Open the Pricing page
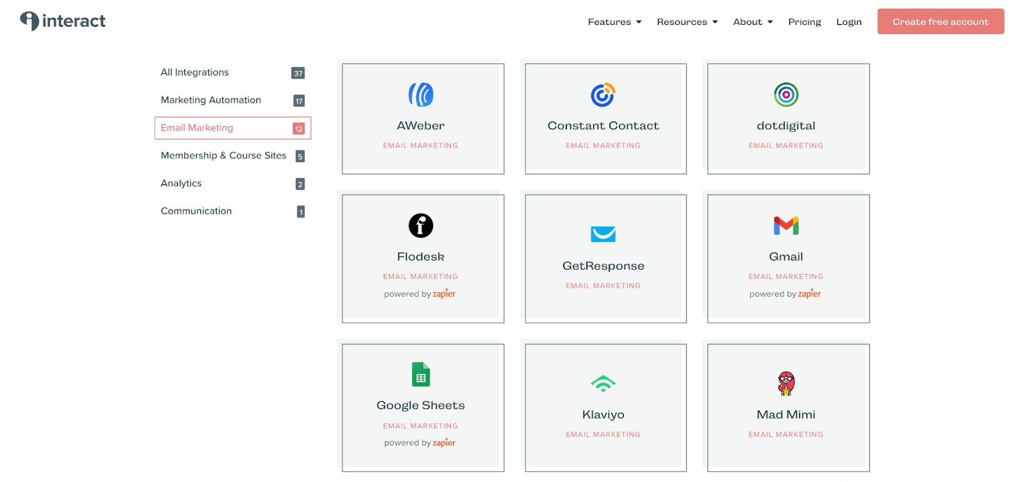This screenshot has width=1025, height=482. click(805, 22)
